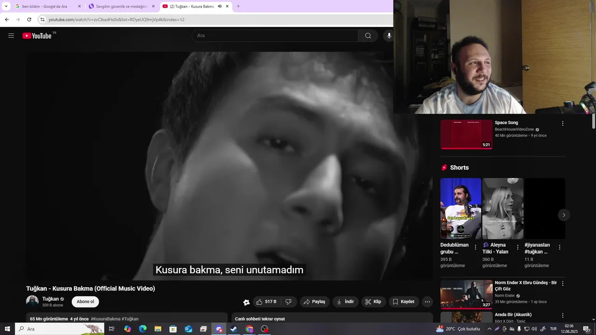The image size is (596, 335).
Task: Open options for the #jiyanaslan short
Action: 560,248
